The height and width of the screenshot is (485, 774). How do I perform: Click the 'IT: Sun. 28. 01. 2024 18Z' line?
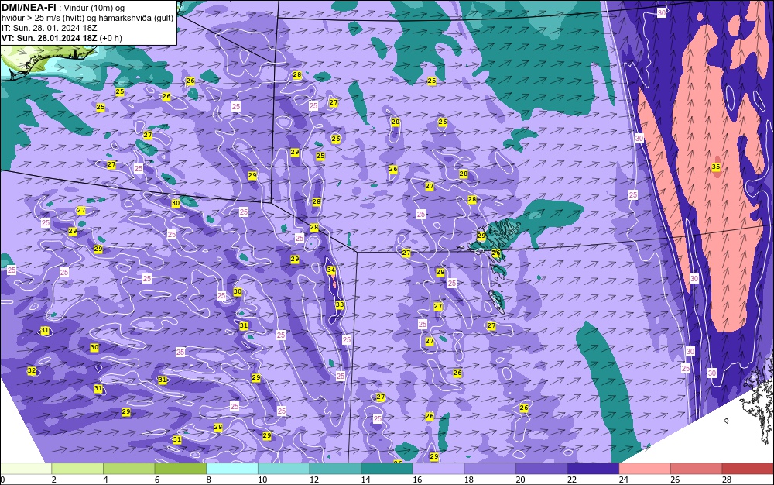coord(49,28)
